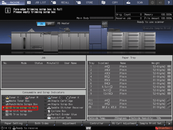Open the Controller button
The height and width of the screenshot is (130, 173).
click(x=97, y=123)
